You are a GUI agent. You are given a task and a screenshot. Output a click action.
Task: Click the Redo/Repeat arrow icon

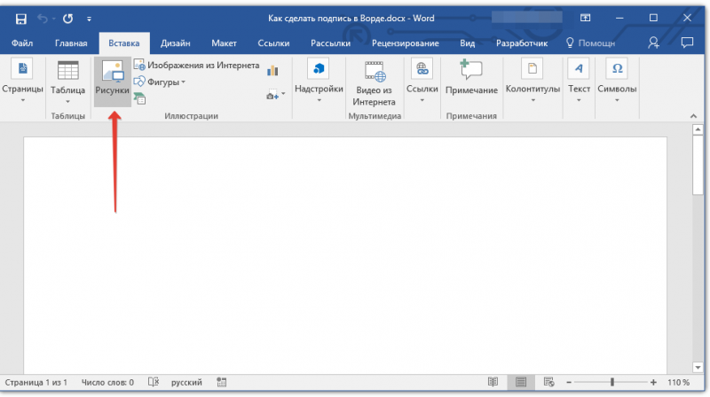click(68, 19)
